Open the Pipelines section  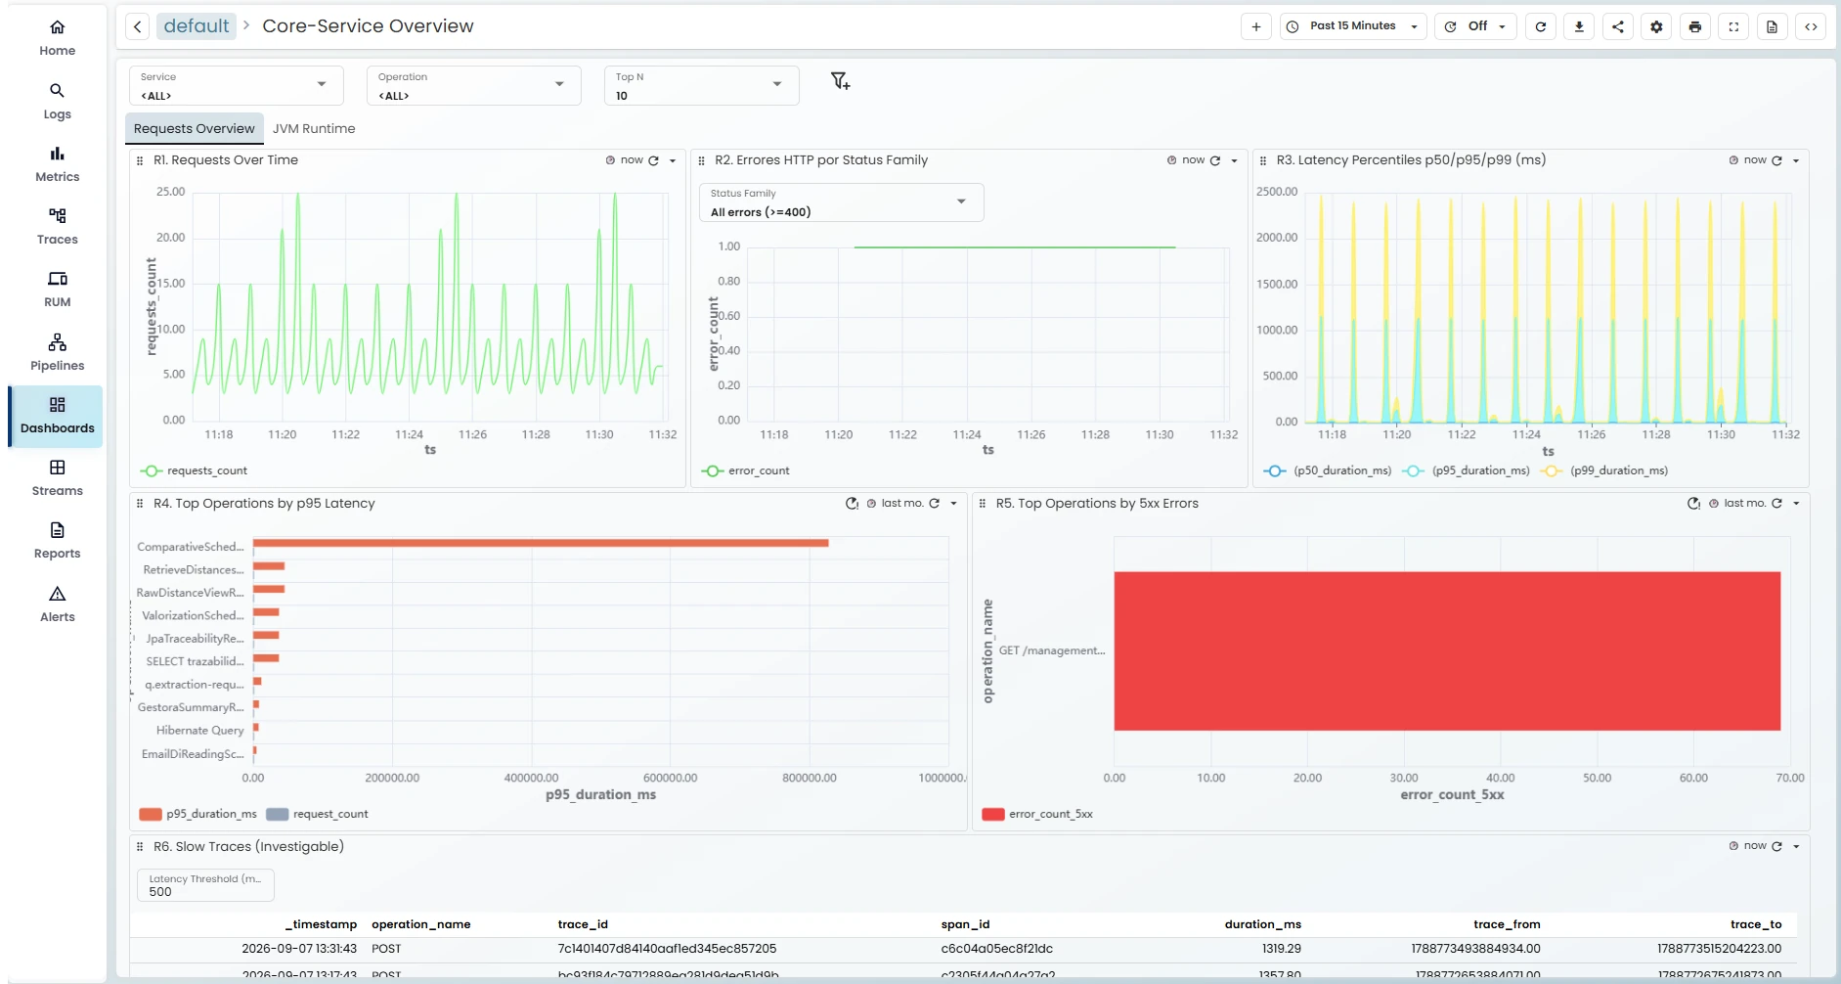[57, 352]
